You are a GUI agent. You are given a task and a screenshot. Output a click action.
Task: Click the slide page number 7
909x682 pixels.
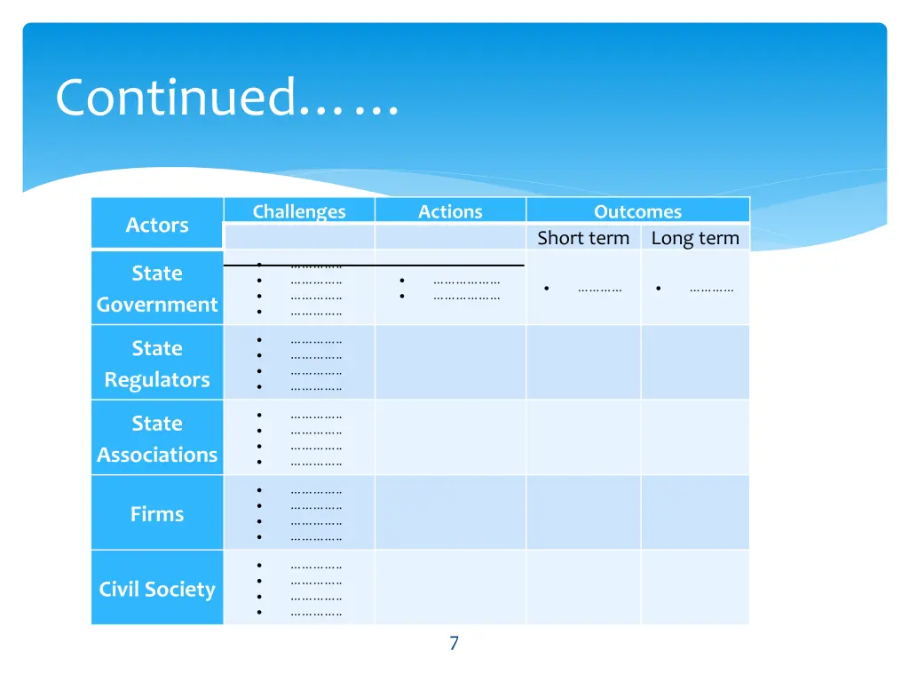(x=454, y=643)
